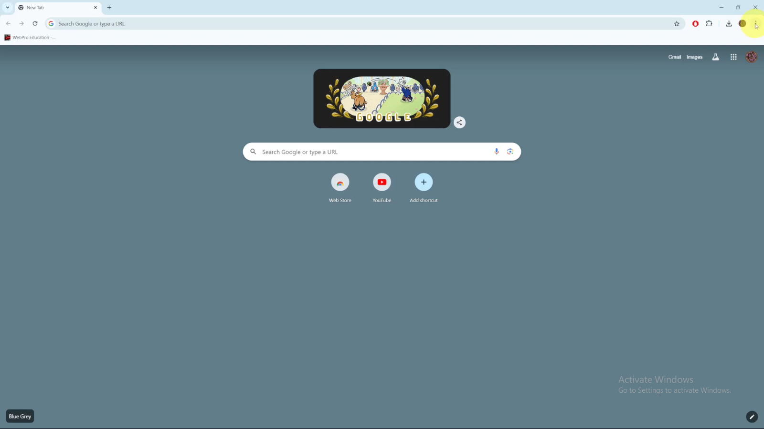Screen dimensions: 764x429
Task: Bookmark this tab with star icon
Action: 677,24
